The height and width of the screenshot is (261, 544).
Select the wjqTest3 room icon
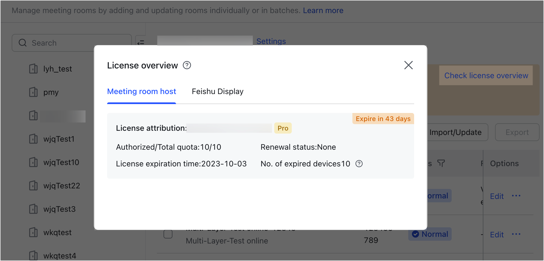pyautogui.click(x=33, y=209)
